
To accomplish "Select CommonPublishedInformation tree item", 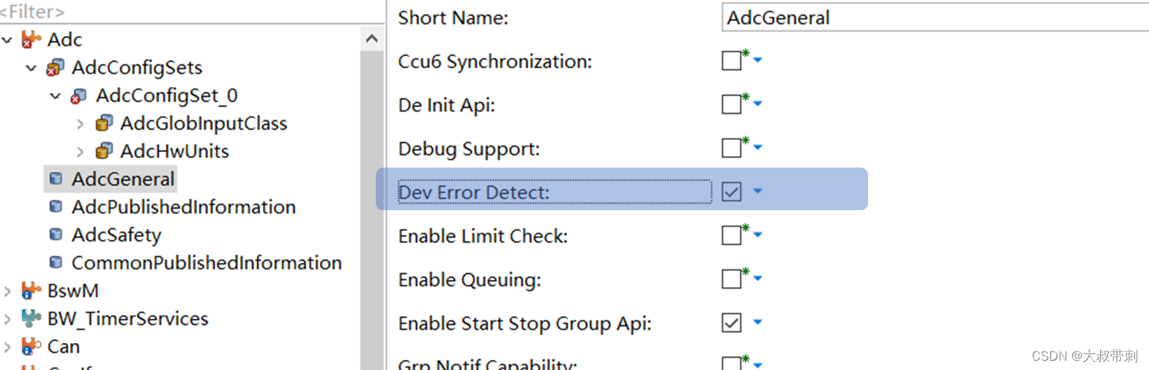I will (207, 263).
